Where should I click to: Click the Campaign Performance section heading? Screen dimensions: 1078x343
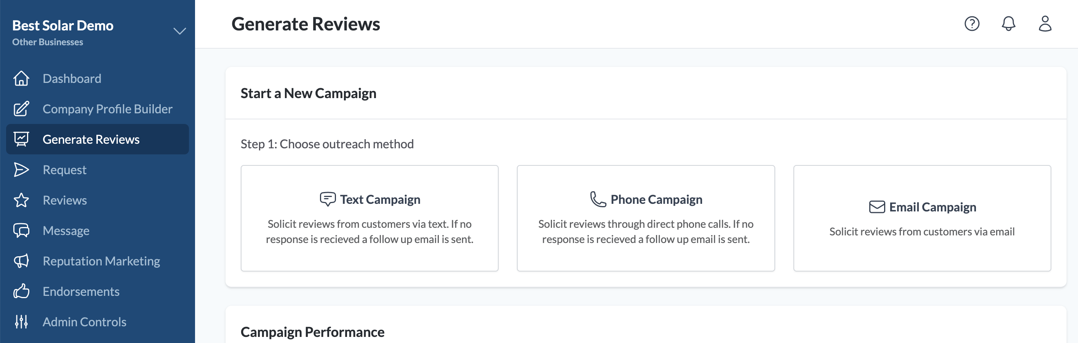[312, 332]
